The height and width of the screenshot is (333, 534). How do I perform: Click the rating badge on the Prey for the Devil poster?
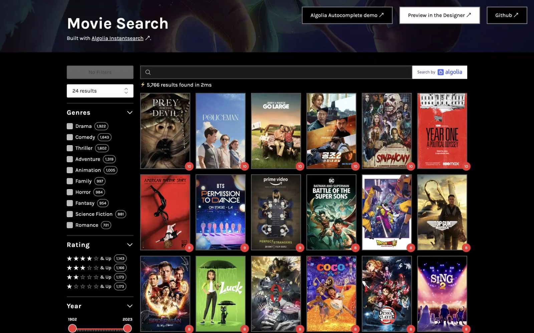pos(189,166)
